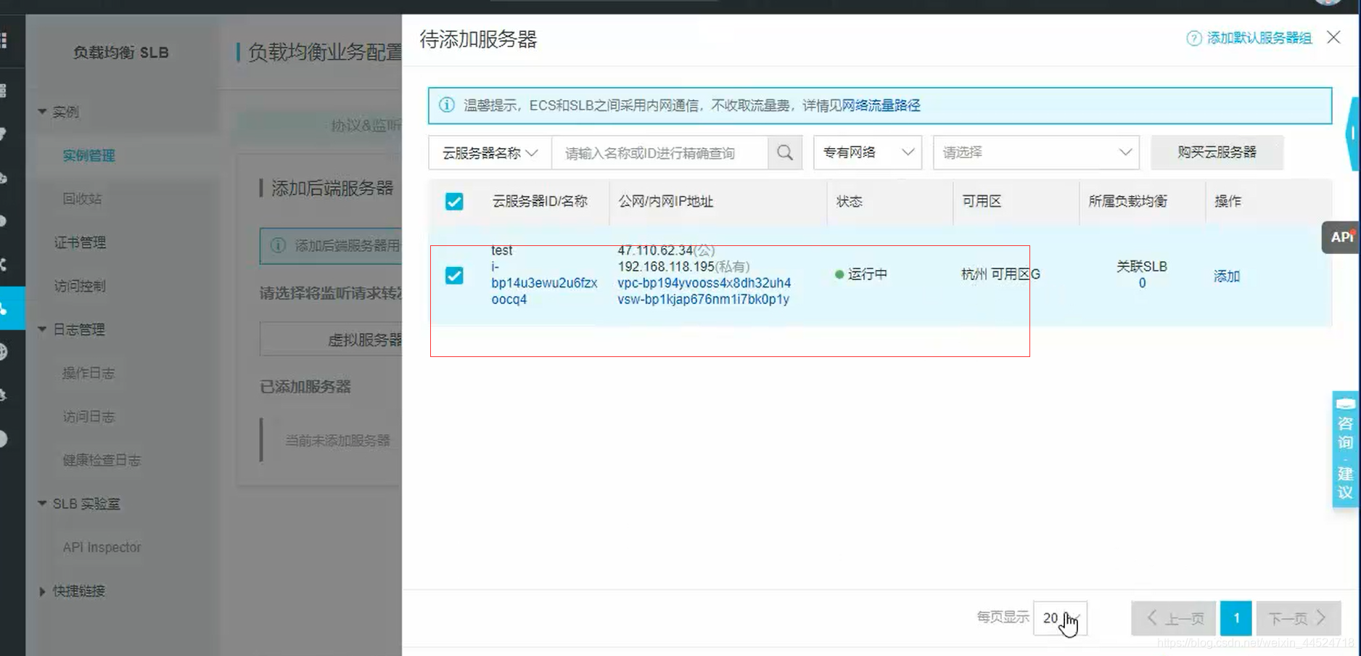Screen dimensions: 1361x656
Task: Open the vpc-bp194yvooss4x8dh32uh4 link
Action: click(x=704, y=283)
